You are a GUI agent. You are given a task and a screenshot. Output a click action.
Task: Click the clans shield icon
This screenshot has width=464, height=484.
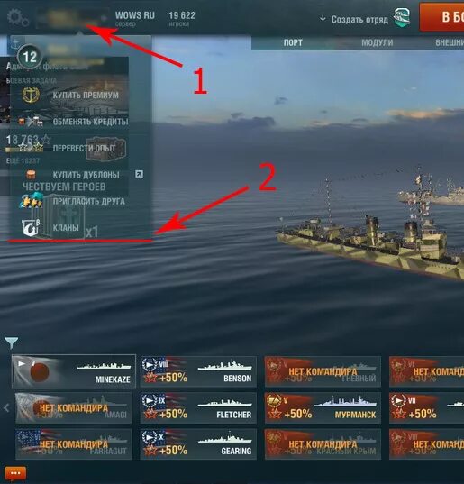pos(31,227)
